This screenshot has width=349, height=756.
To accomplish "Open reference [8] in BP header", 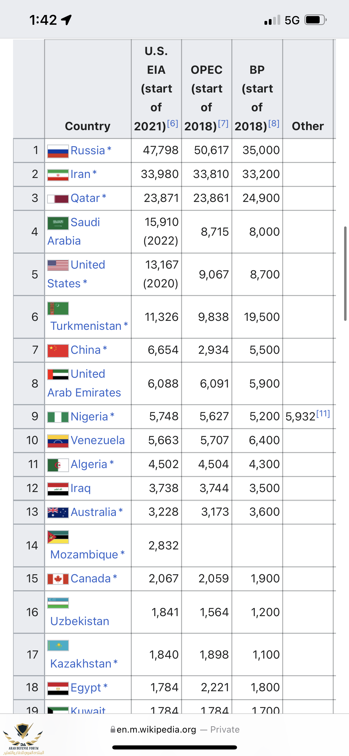I will [x=274, y=124].
